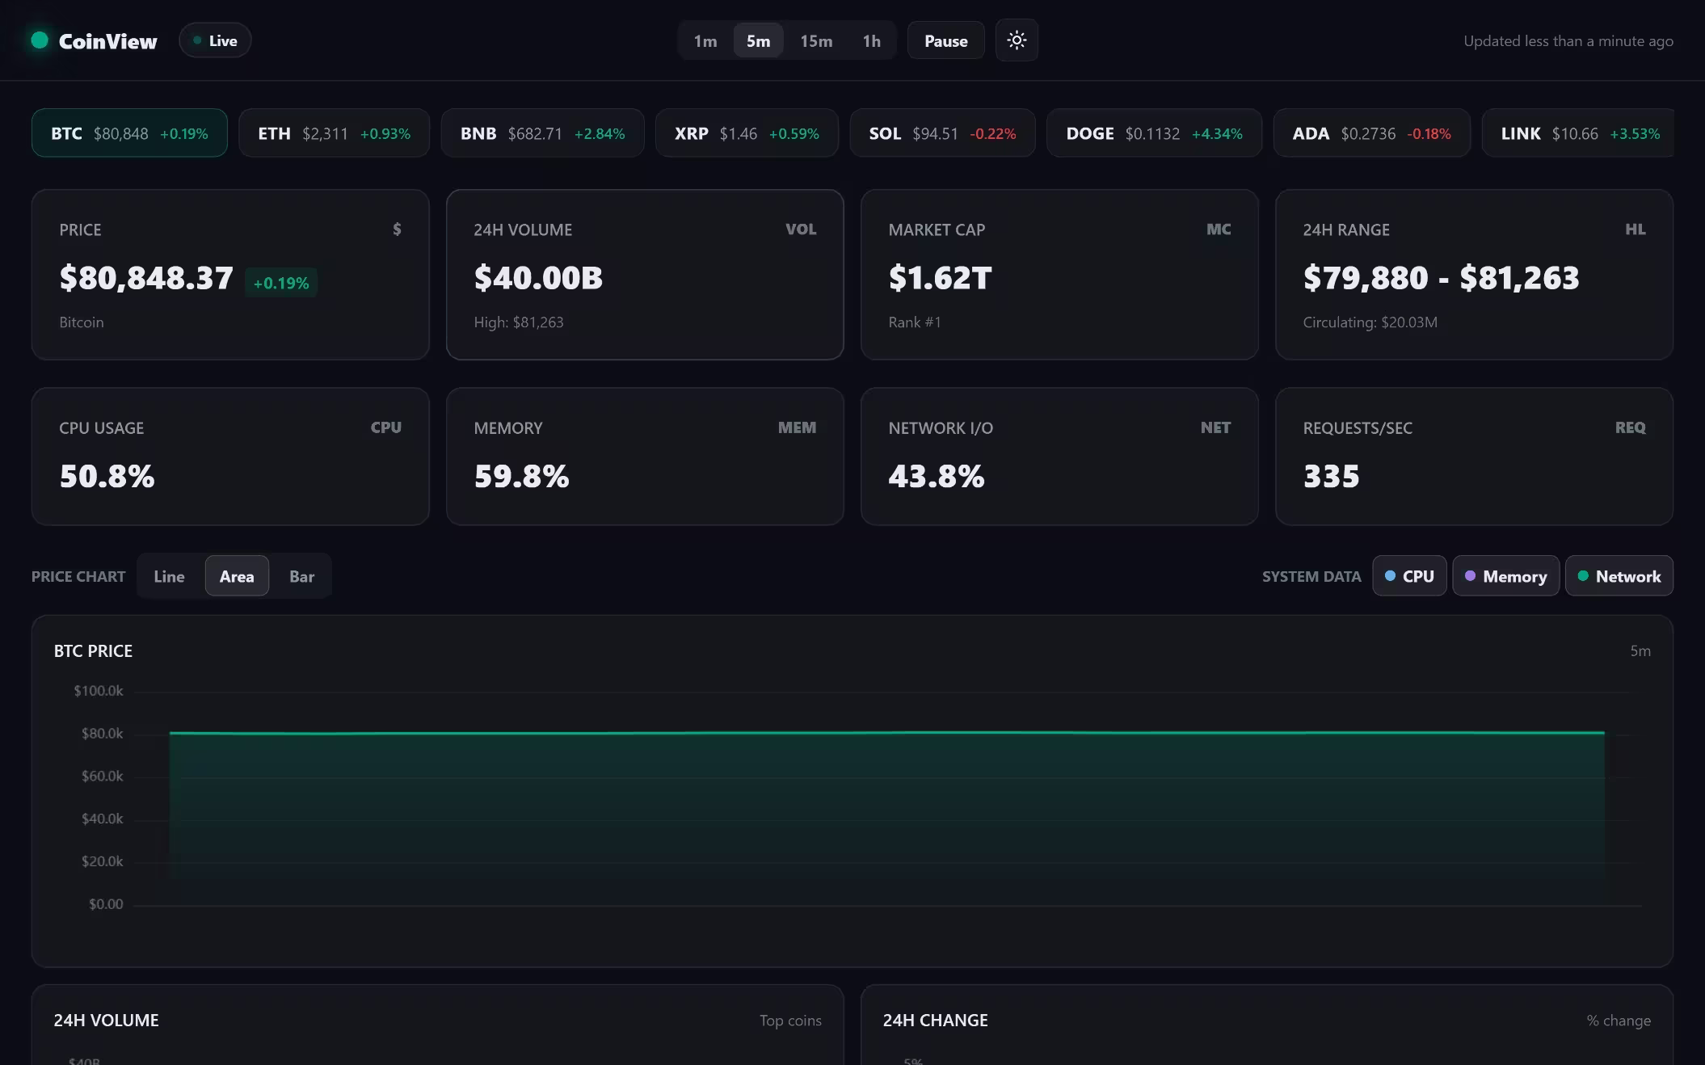Toggle the Network system data series
The height and width of the screenshot is (1065, 1705).
1619,576
